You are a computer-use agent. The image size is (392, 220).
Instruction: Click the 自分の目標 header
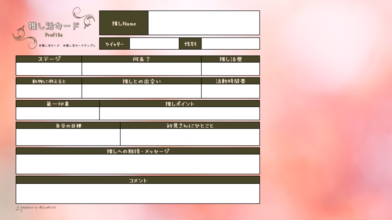[x=69, y=126]
